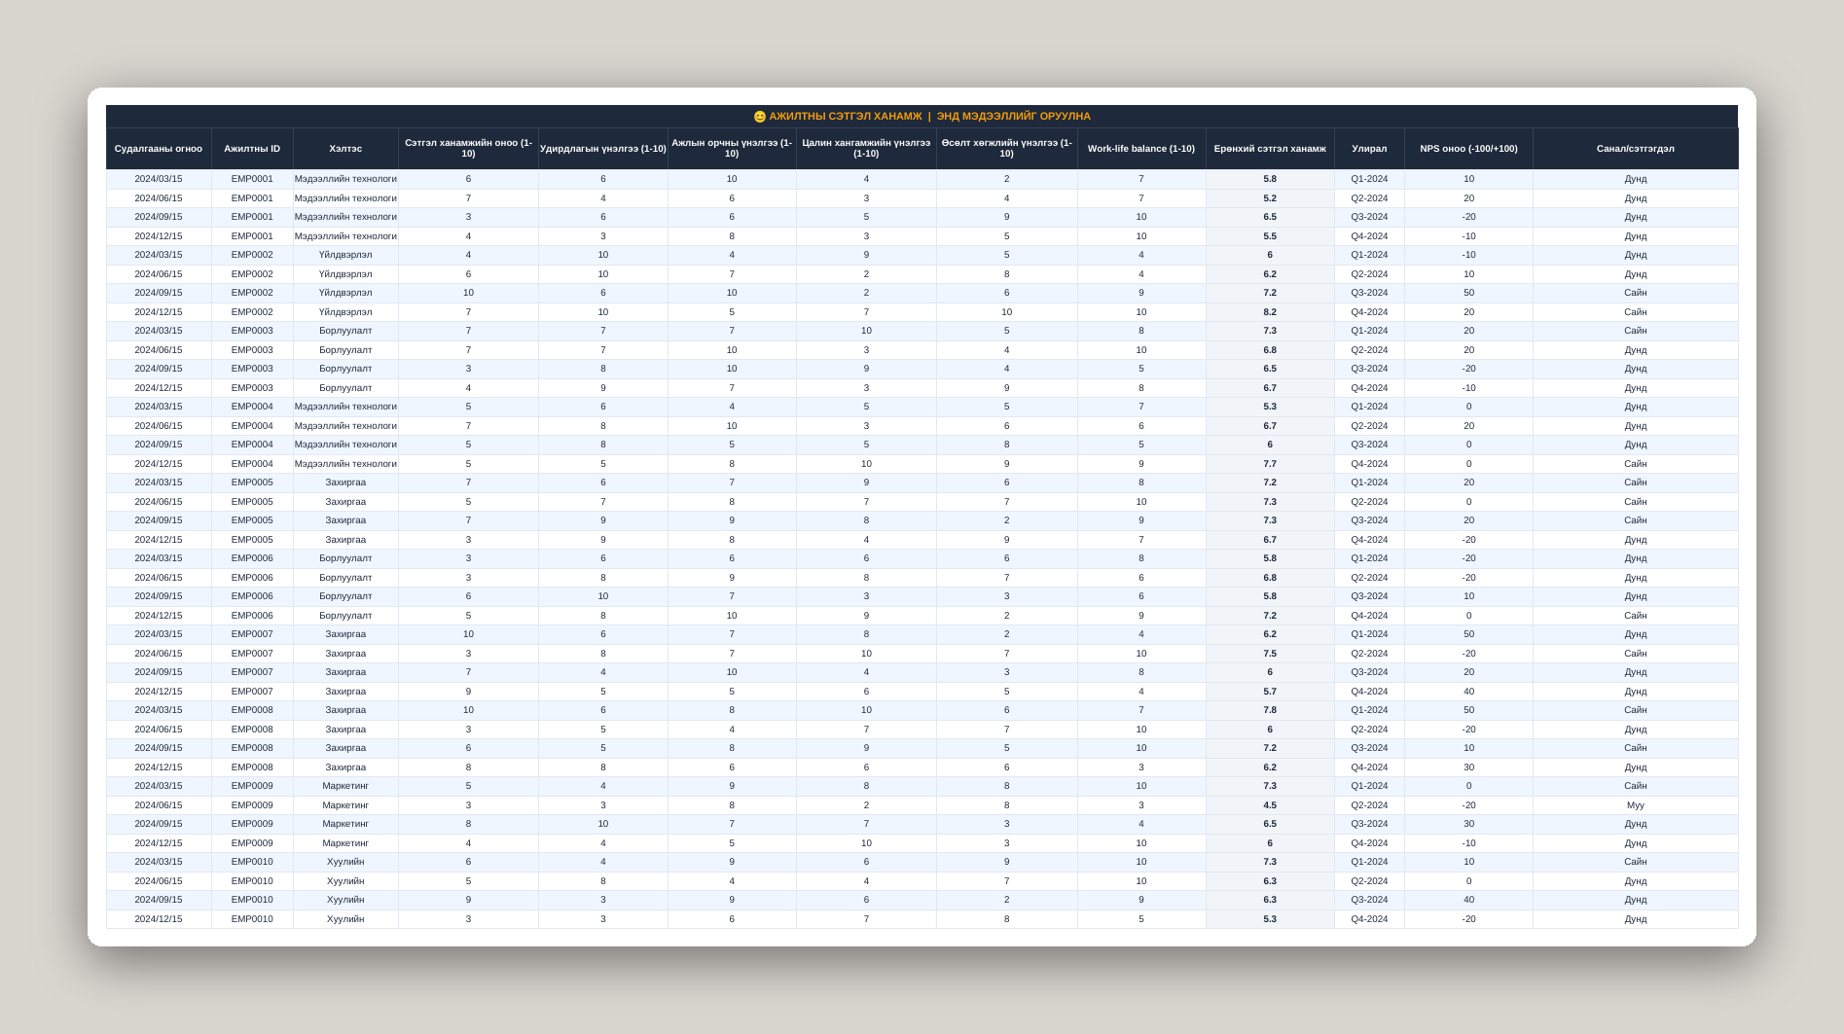Viewport: 1844px width, 1034px height.
Task: Click NPS value 40 in EMP0010's row
Action: 1468,900
